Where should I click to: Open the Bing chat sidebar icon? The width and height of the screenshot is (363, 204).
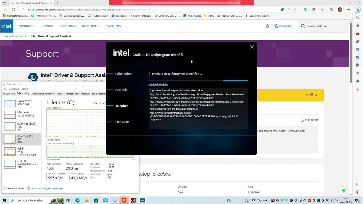coord(358,10)
